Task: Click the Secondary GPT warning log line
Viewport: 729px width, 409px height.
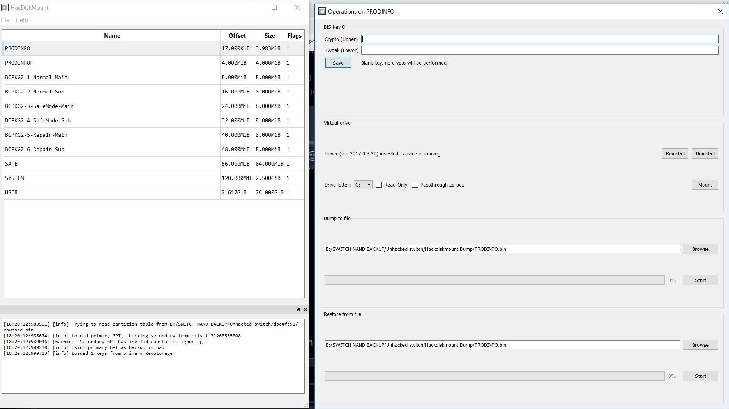Action: [x=103, y=342]
